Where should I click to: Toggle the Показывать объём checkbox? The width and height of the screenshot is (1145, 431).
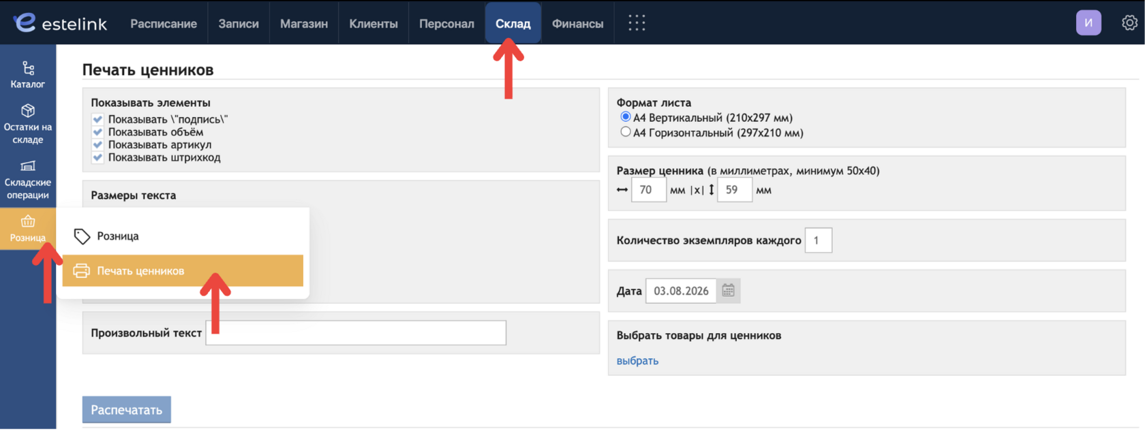tap(97, 132)
